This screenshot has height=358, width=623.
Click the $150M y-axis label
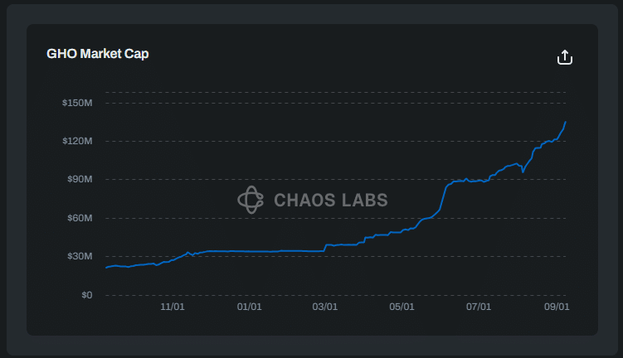click(x=77, y=103)
